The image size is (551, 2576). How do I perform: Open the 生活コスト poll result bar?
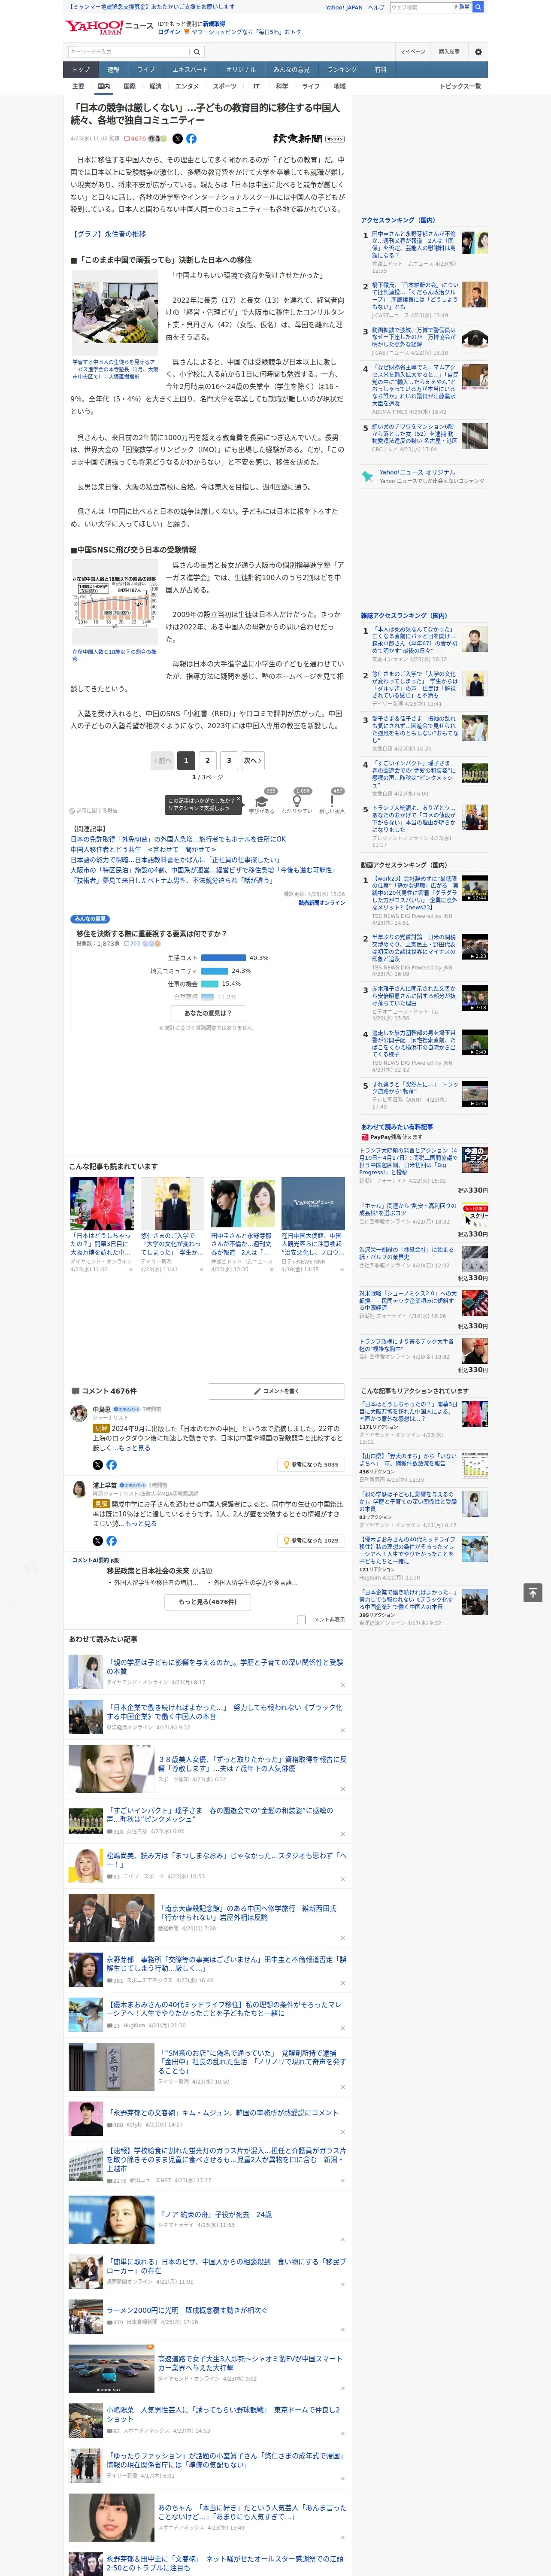(x=223, y=957)
